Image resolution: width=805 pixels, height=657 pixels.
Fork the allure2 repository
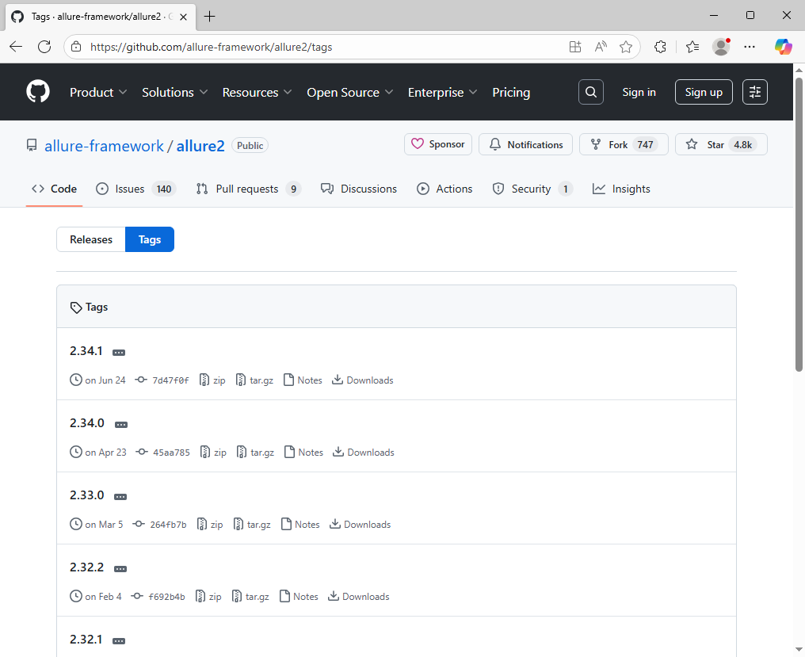pos(624,144)
